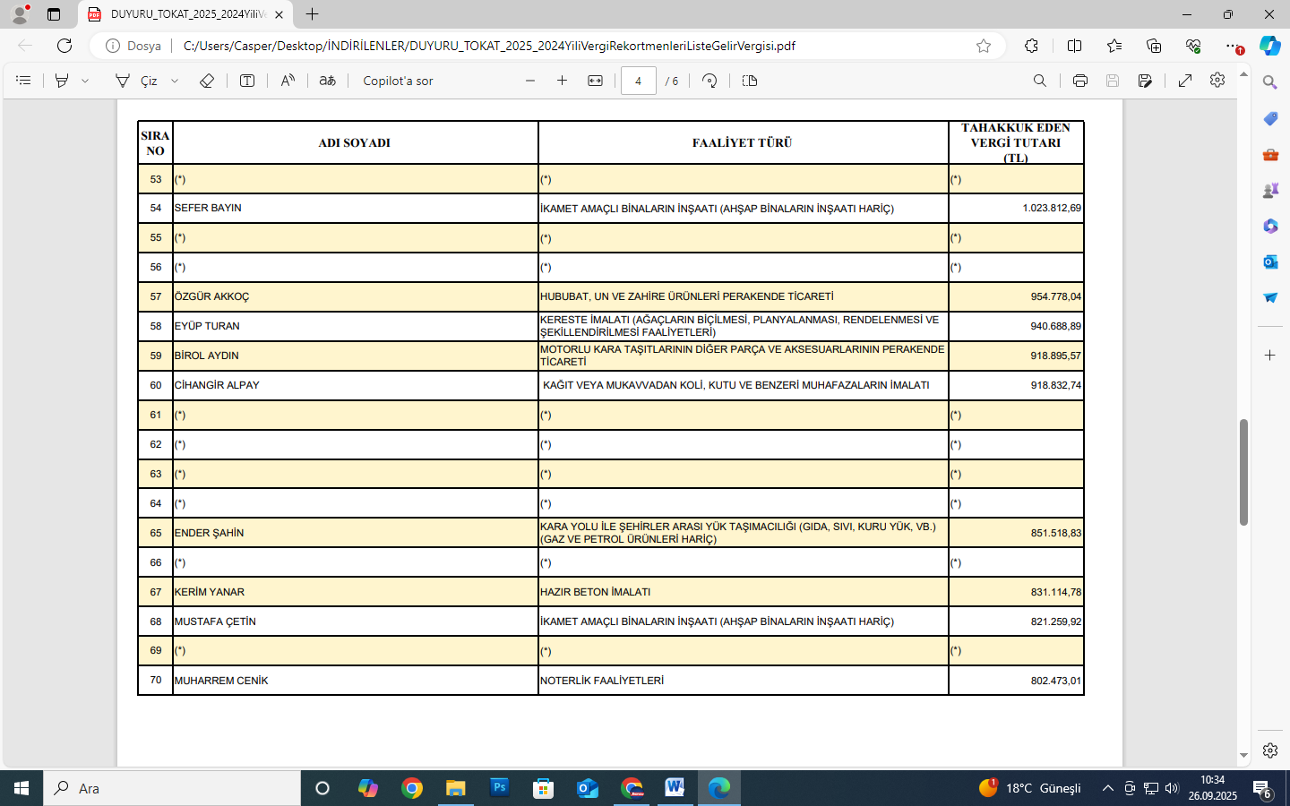This screenshot has width=1290, height=806.
Task: Expand the highlighter color options dropdown
Action: 85,81
